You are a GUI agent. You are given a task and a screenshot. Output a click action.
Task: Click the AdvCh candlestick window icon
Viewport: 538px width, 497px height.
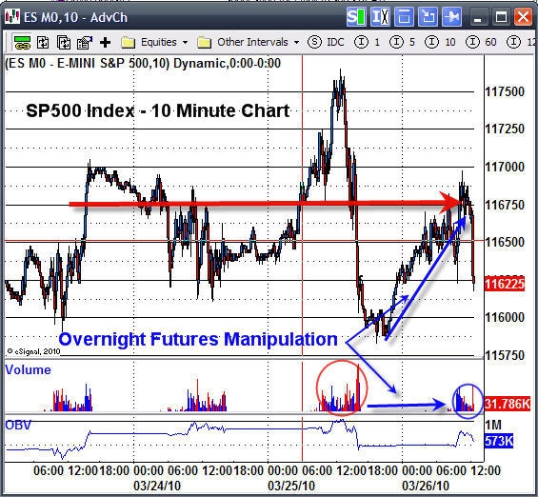tap(12, 16)
